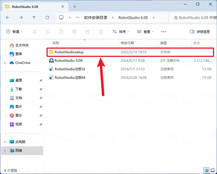Sort by 名称 column header
217x174 pixels.
click(56, 43)
